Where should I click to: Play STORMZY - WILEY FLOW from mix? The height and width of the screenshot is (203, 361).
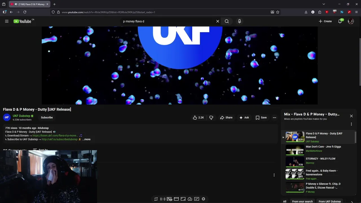319,162
